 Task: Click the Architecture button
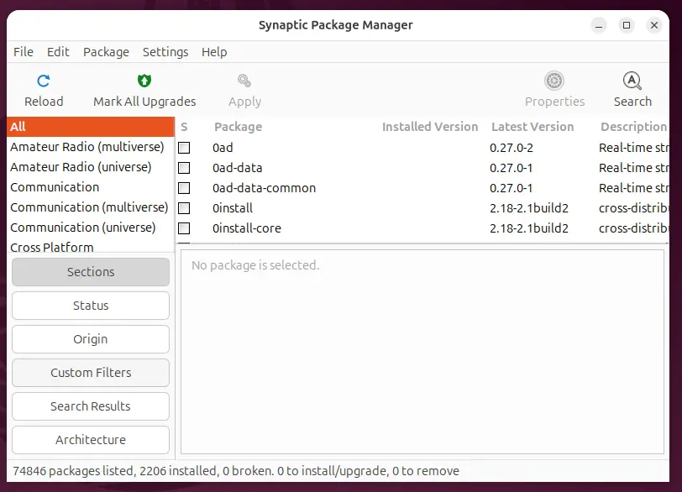click(x=90, y=440)
